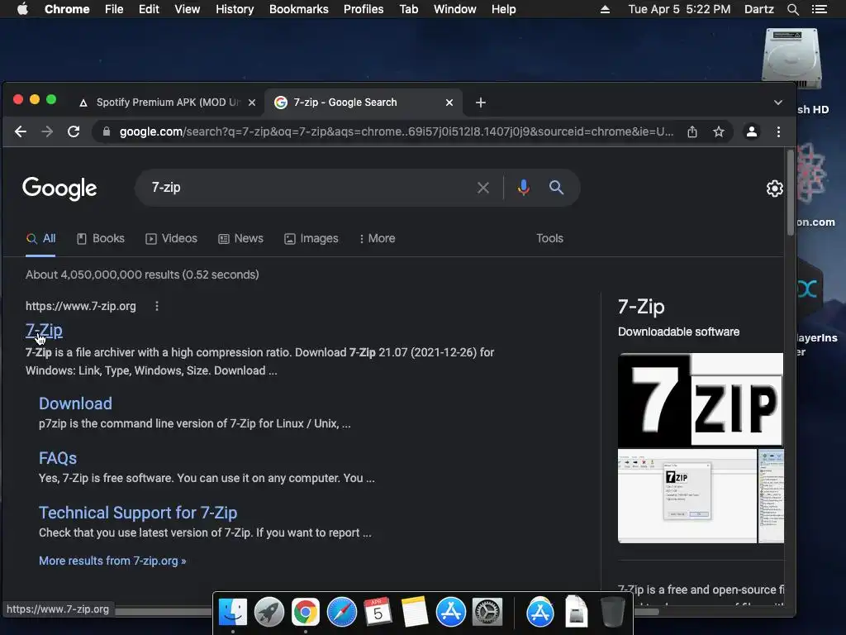Bookmark this page with the star icon
The height and width of the screenshot is (635, 846).
pyautogui.click(x=719, y=131)
